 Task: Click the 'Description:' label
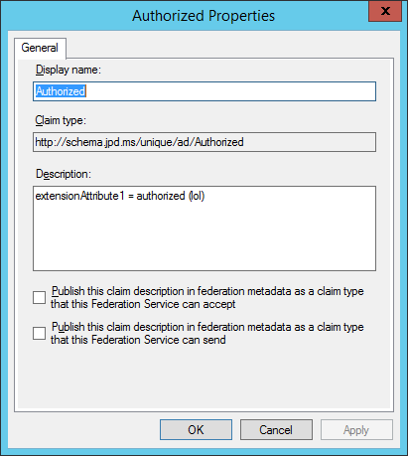[x=64, y=174]
